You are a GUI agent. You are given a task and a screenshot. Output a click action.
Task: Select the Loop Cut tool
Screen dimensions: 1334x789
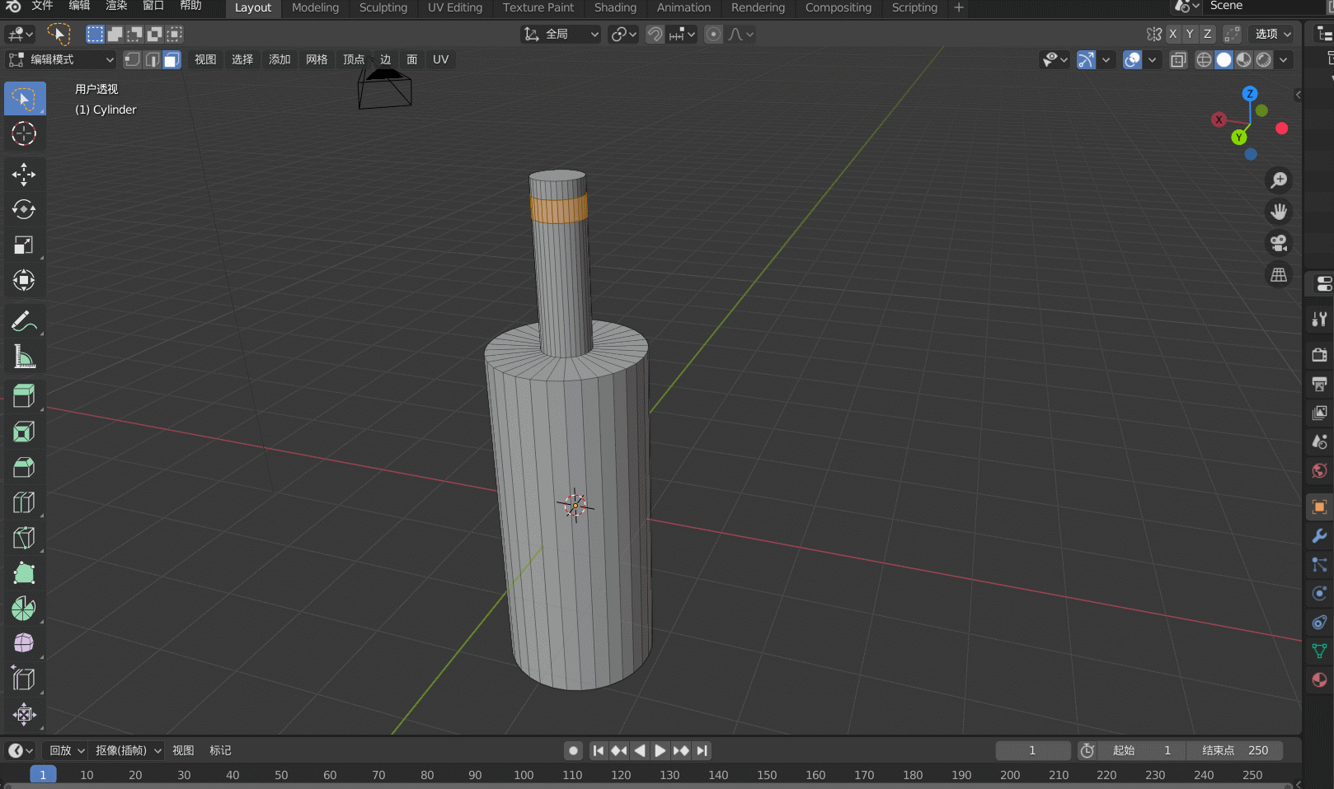tap(24, 502)
